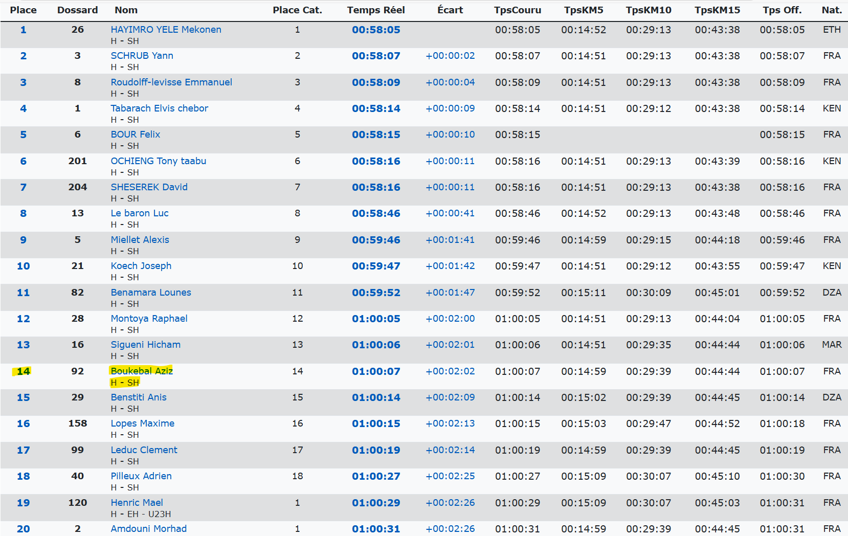The width and height of the screenshot is (848, 536).
Task: Open BOUR Felix runner entry
Action: [135, 135]
